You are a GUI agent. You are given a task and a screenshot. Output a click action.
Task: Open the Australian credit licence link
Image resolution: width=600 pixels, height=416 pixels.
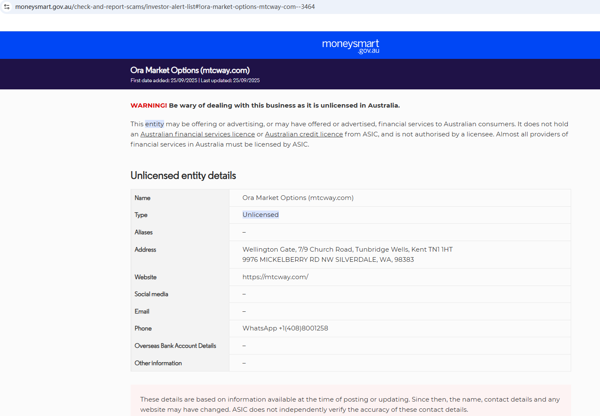point(304,134)
